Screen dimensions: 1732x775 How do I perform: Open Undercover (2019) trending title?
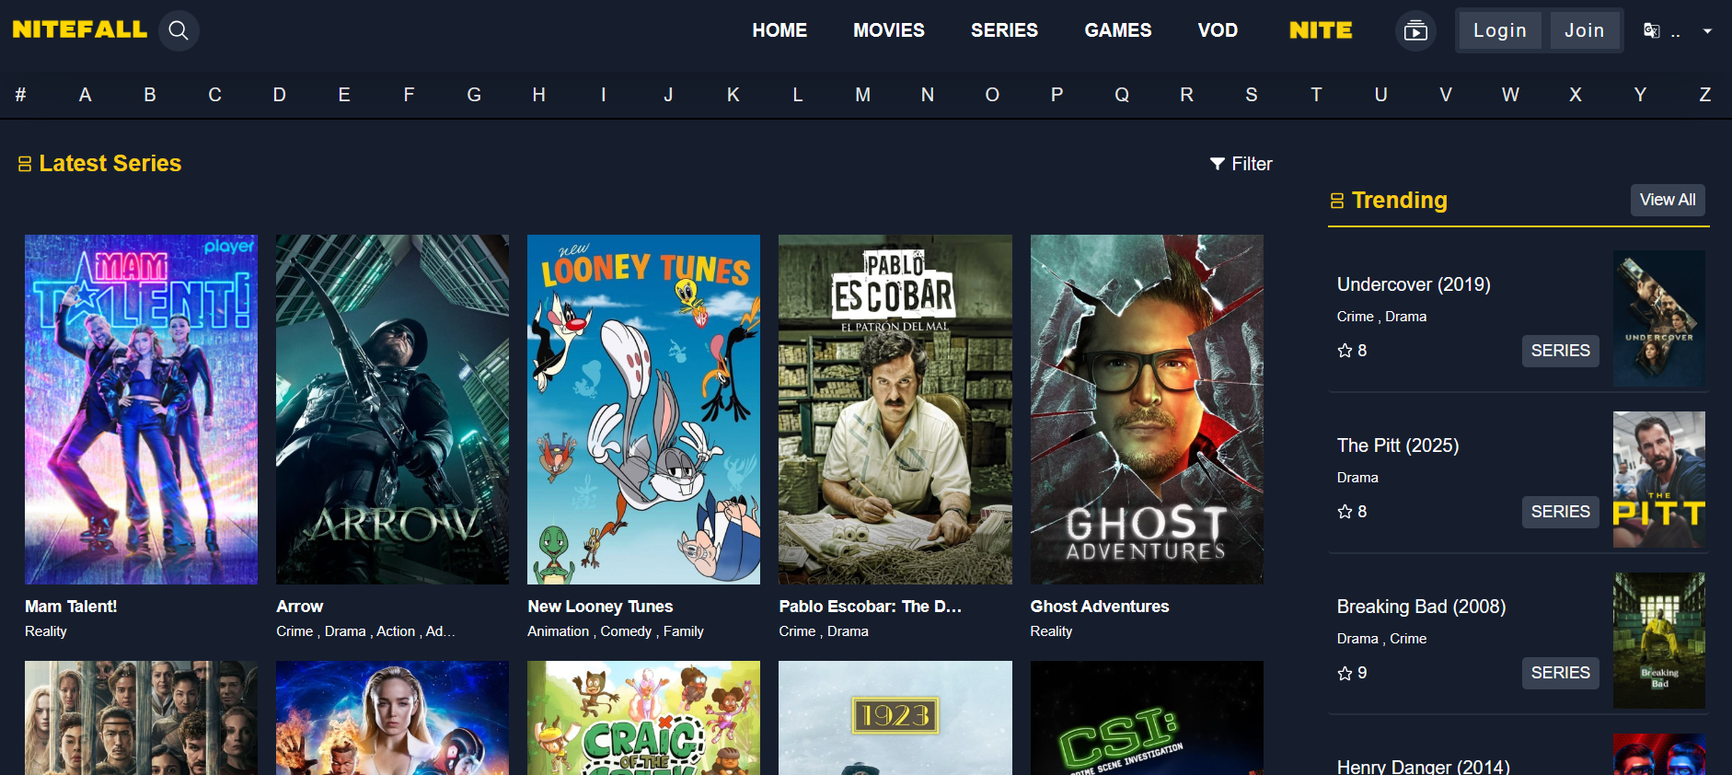tap(1414, 284)
